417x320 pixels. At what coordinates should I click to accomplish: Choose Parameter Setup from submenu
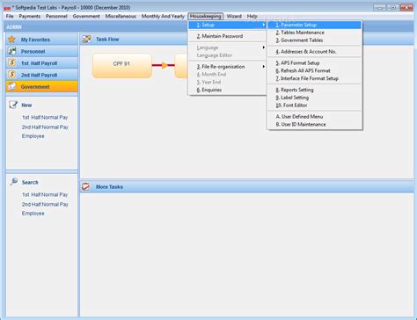(314, 25)
